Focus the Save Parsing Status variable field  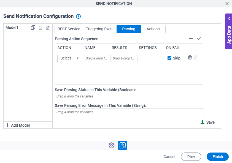[129, 96]
